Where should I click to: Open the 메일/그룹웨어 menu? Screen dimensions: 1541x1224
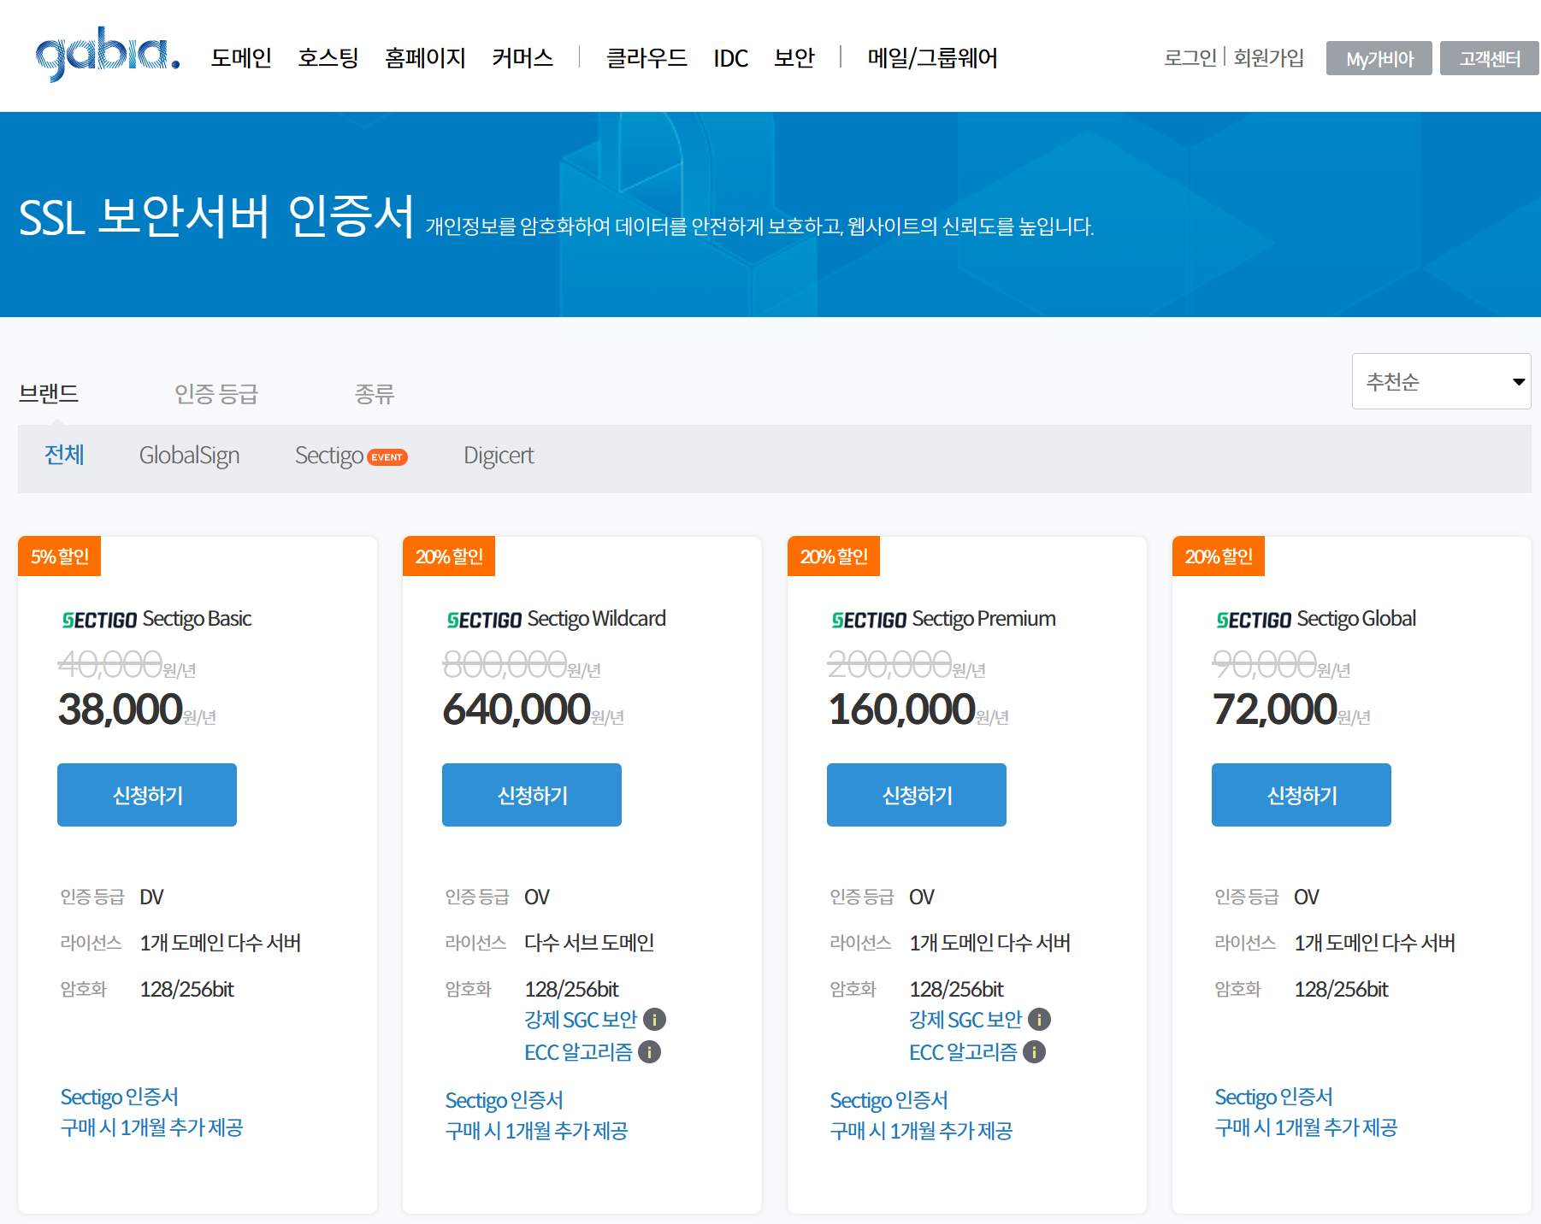[930, 57]
